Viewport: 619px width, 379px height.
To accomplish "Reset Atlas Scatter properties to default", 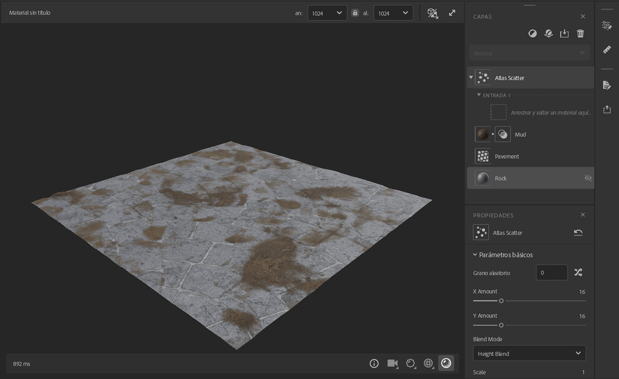I will 578,233.
